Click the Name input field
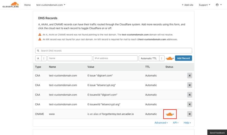Image resolution: width=227 pixels, height=135 pixels. tap(70, 58)
